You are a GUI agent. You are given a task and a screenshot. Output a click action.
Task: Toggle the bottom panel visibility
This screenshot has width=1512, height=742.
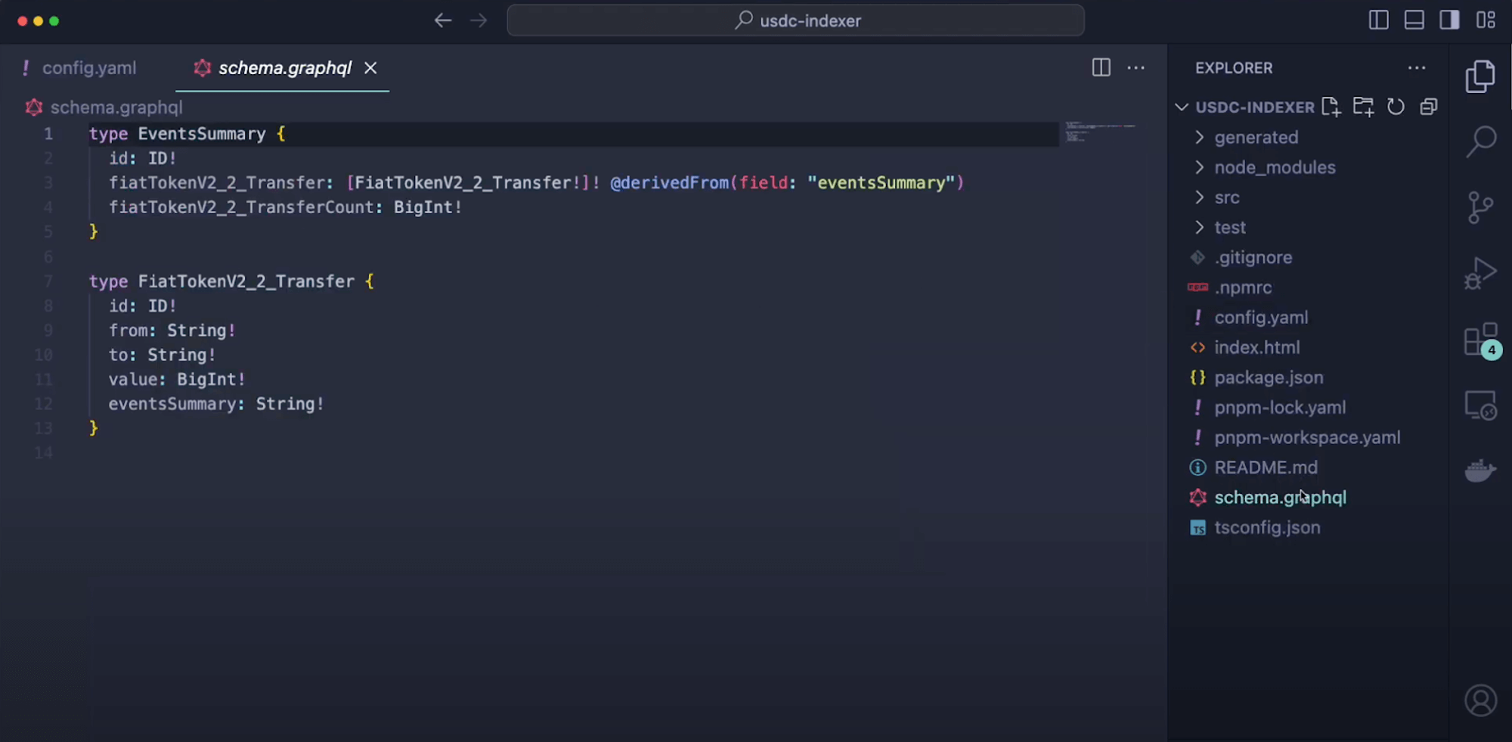1414,20
